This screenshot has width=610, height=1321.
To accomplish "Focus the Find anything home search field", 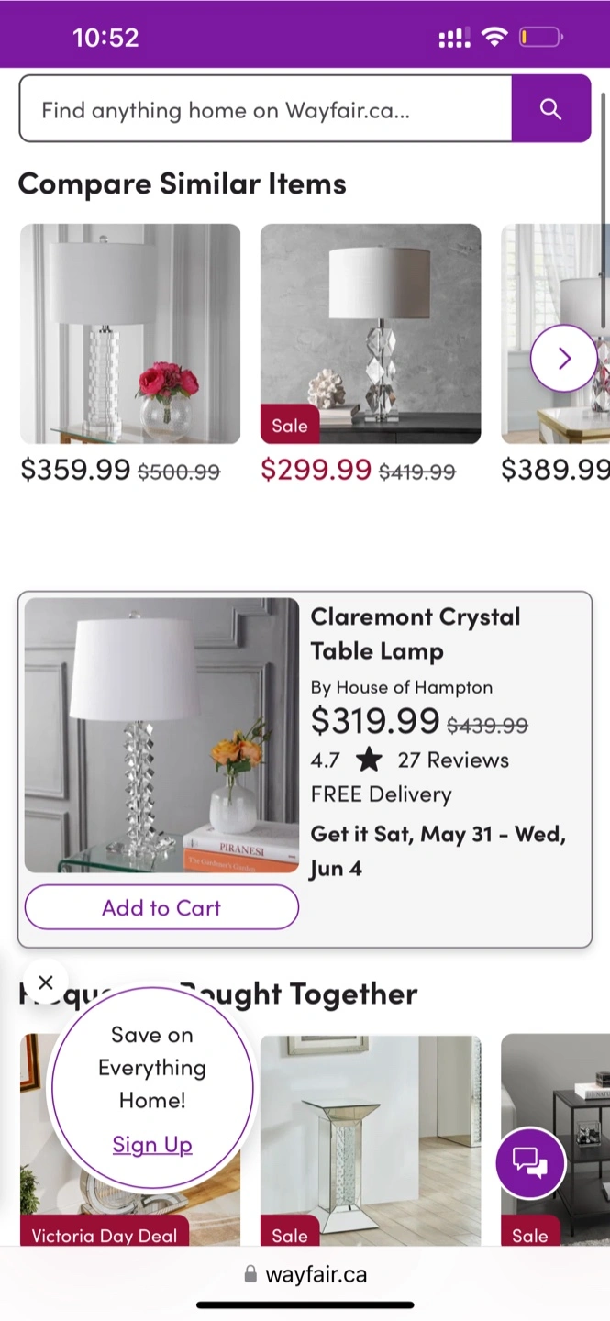I will 265,109.
